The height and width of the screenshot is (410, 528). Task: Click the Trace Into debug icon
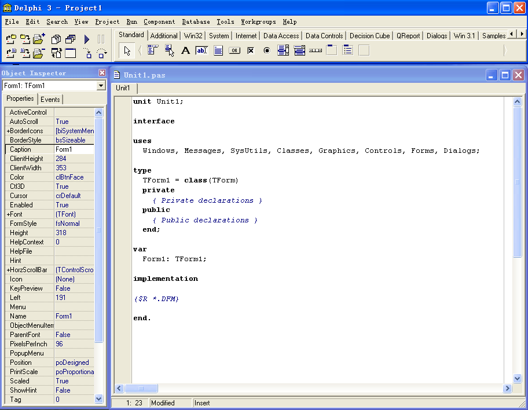tap(87, 53)
